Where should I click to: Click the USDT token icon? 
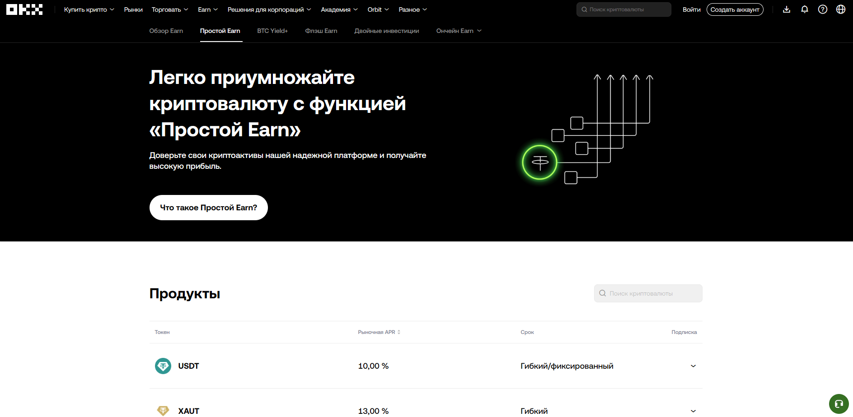click(x=163, y=366)
